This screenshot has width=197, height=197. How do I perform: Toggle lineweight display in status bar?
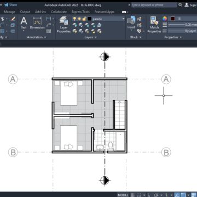194,195
